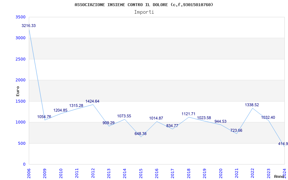Click the 723.66 data label for 2021
Image resolution: width=288 pixels, height=180 pixels.
coord(236,131)
